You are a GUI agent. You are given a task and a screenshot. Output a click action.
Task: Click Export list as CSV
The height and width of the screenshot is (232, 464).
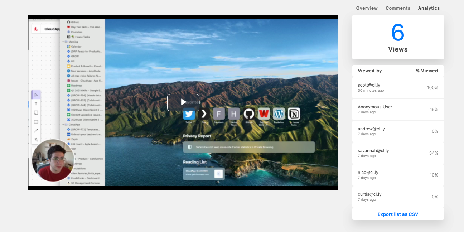(398, 214)
